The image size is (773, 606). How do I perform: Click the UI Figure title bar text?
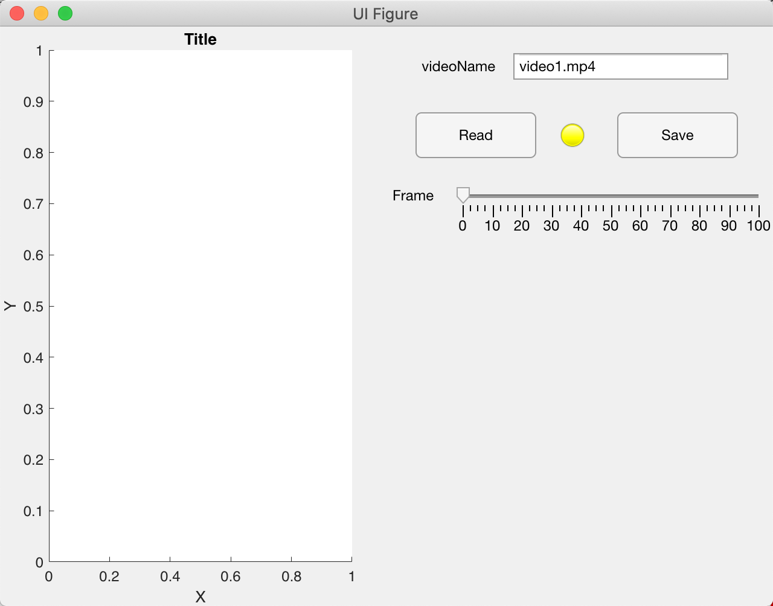(386, 13)
